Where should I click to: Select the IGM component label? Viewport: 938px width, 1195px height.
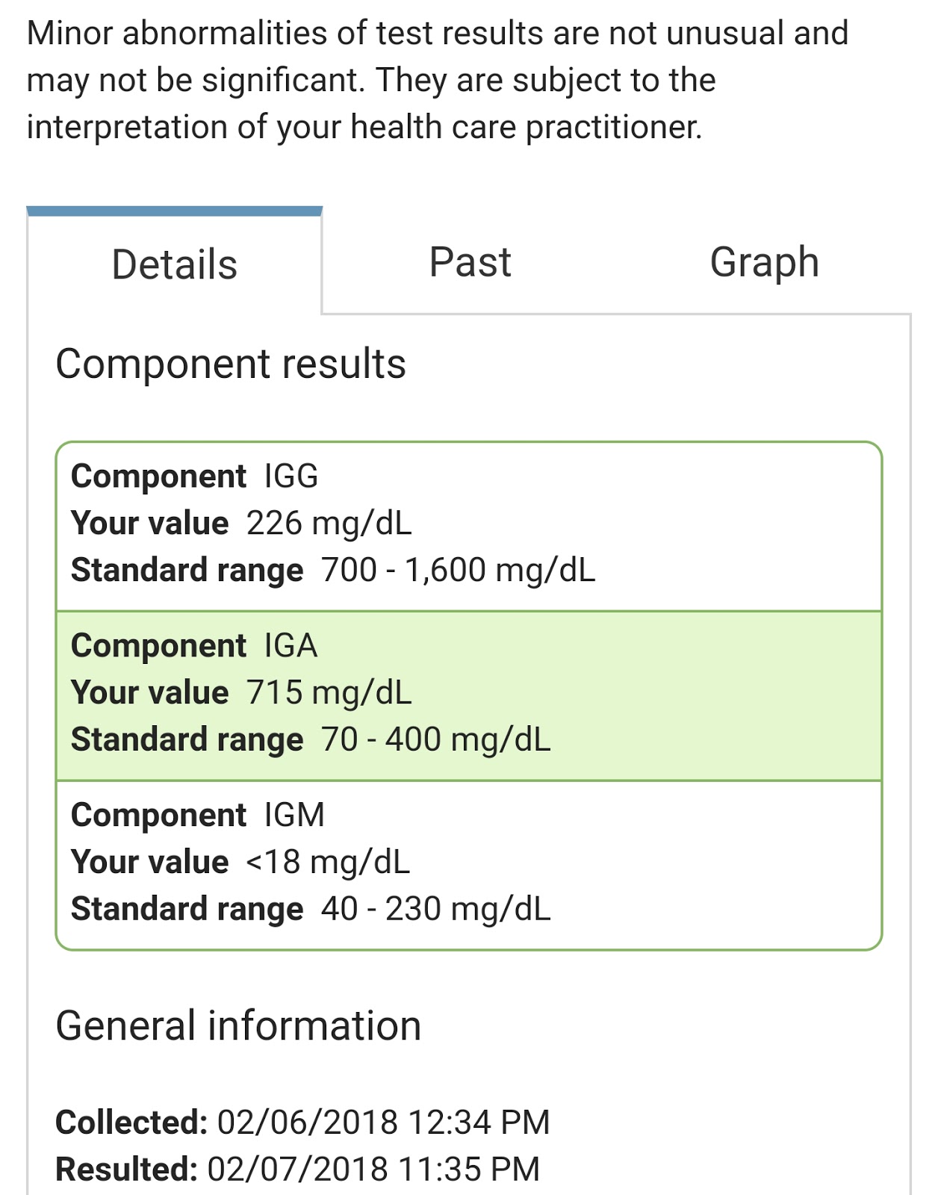coord(294,816)
